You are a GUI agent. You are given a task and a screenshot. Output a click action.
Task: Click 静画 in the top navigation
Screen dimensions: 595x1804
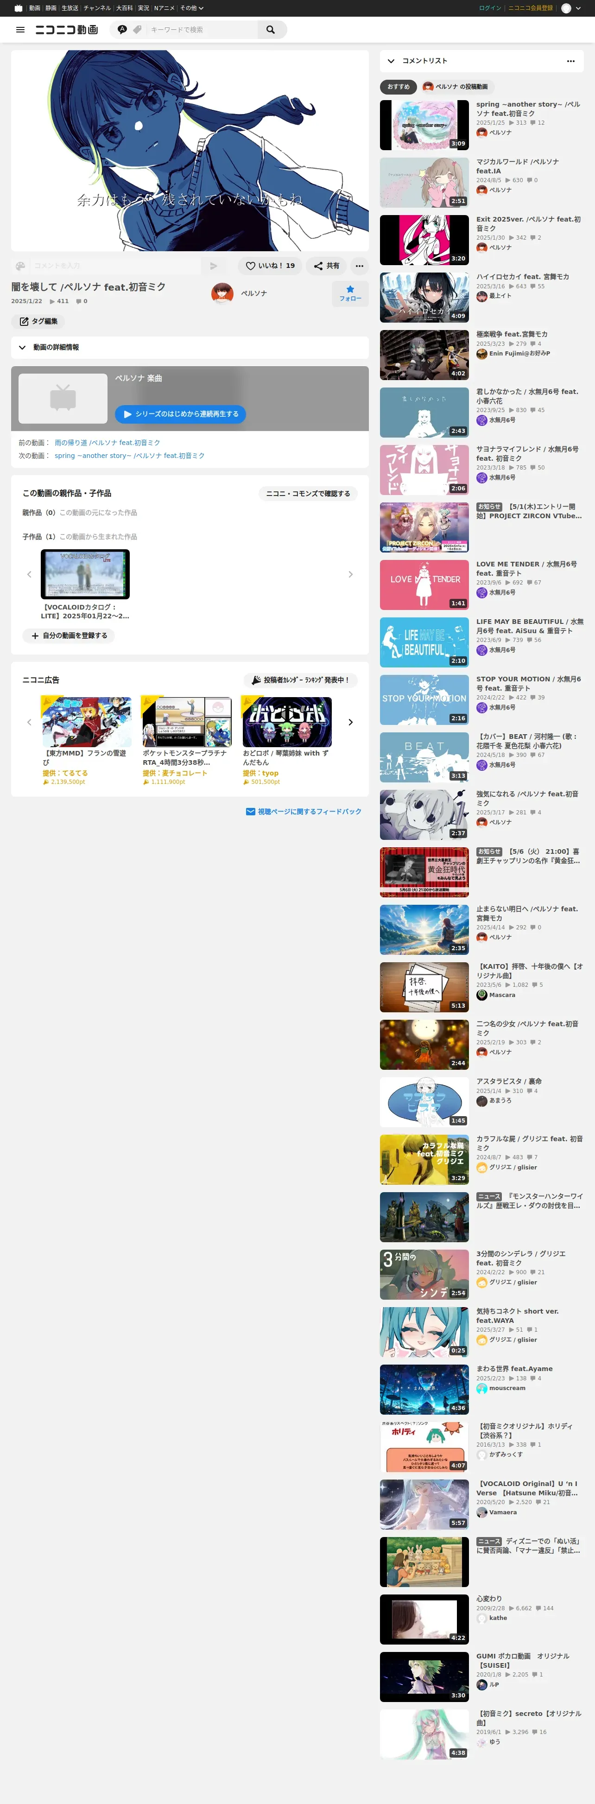point(51,8)
